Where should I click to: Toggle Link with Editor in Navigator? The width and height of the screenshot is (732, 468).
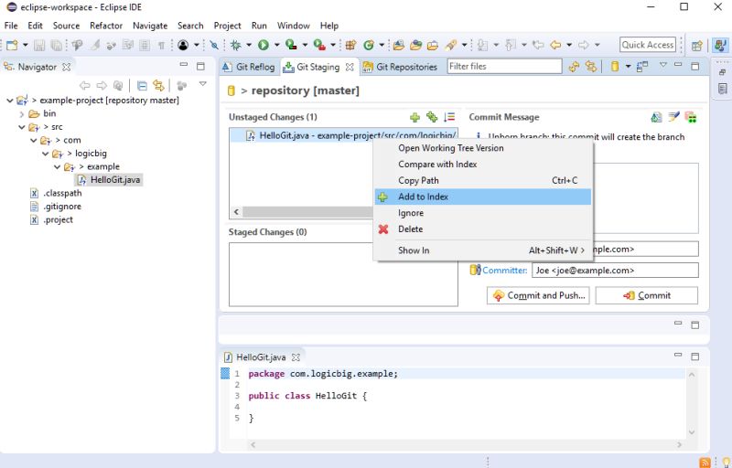pyautogui.click(x=158, y=85)
